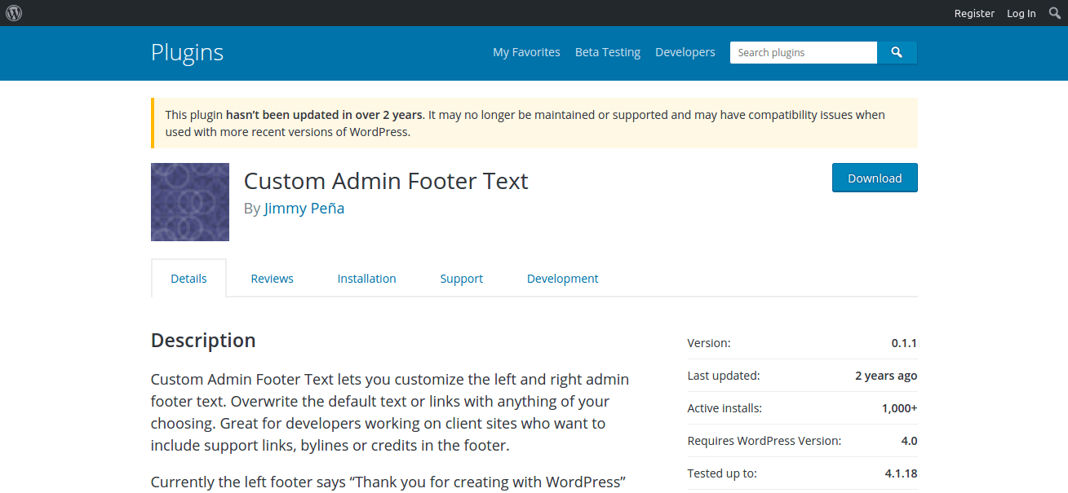Click the 1,000+ active installs value
This screenshot has width=1068, height=493.
click(x=899, y=408)
